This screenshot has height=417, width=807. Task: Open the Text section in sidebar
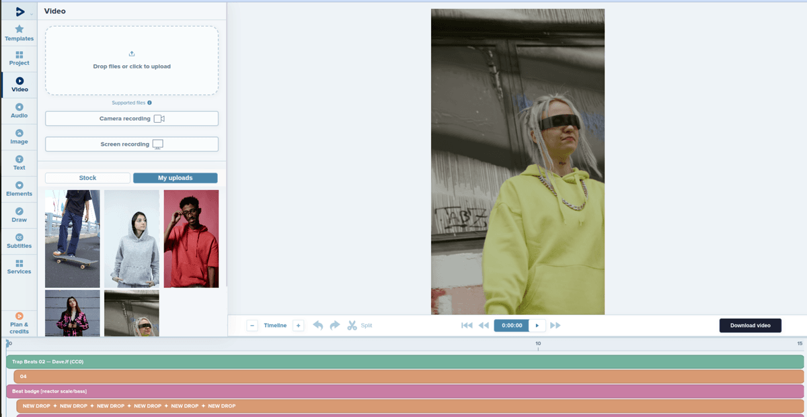tap(19, 163)
